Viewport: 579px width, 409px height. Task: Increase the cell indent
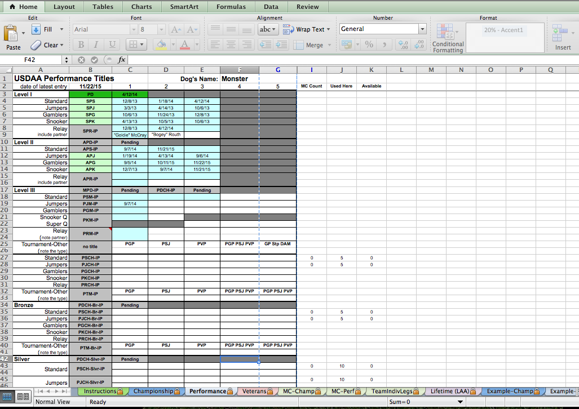282,45
